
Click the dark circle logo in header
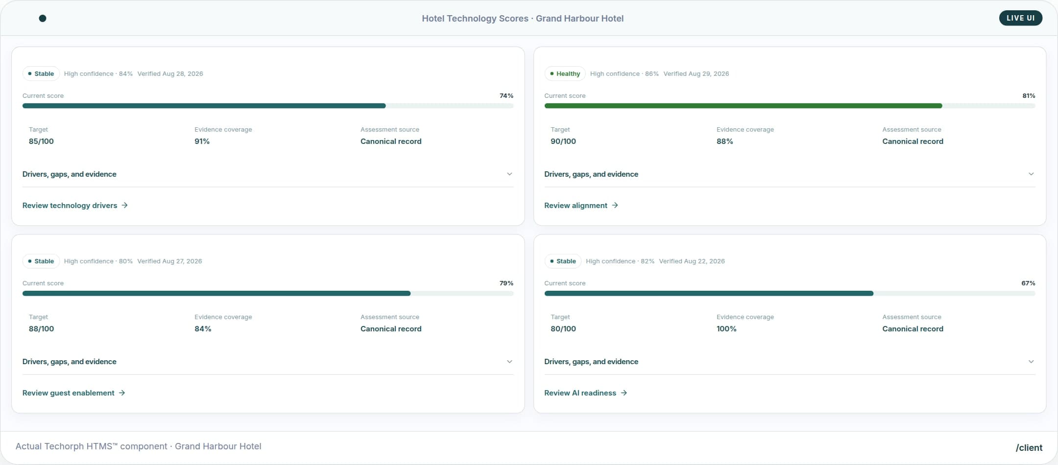[x=43, y=19]
